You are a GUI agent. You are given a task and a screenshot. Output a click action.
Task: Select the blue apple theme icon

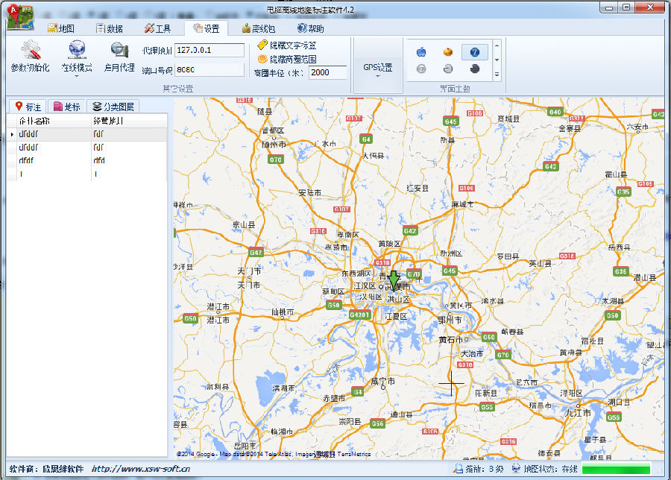(x=421, y=52)
